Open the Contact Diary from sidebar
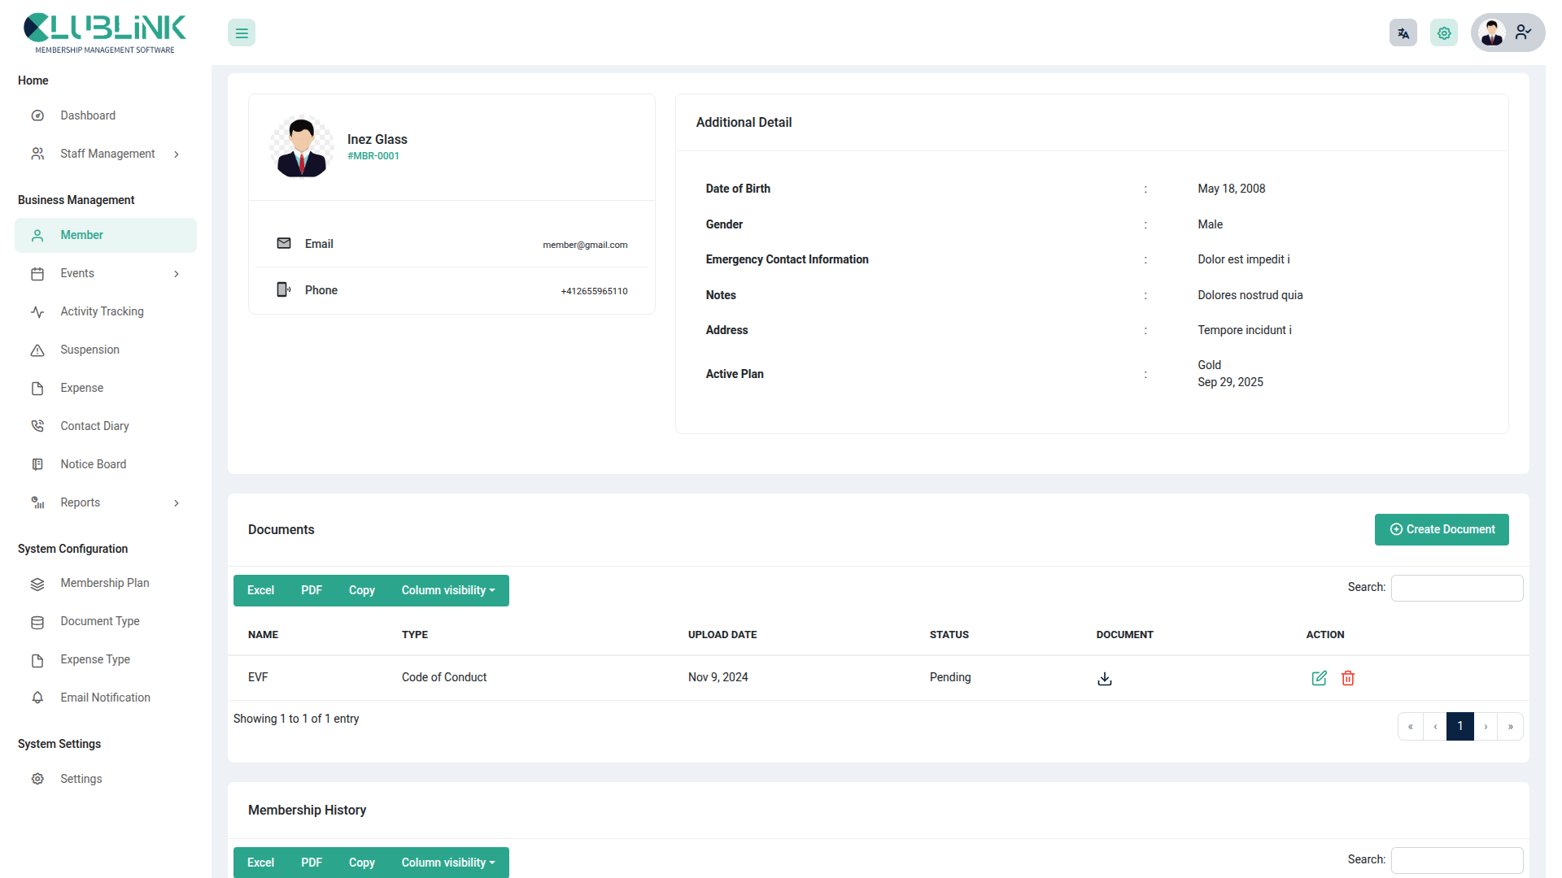 coord(37,425)
